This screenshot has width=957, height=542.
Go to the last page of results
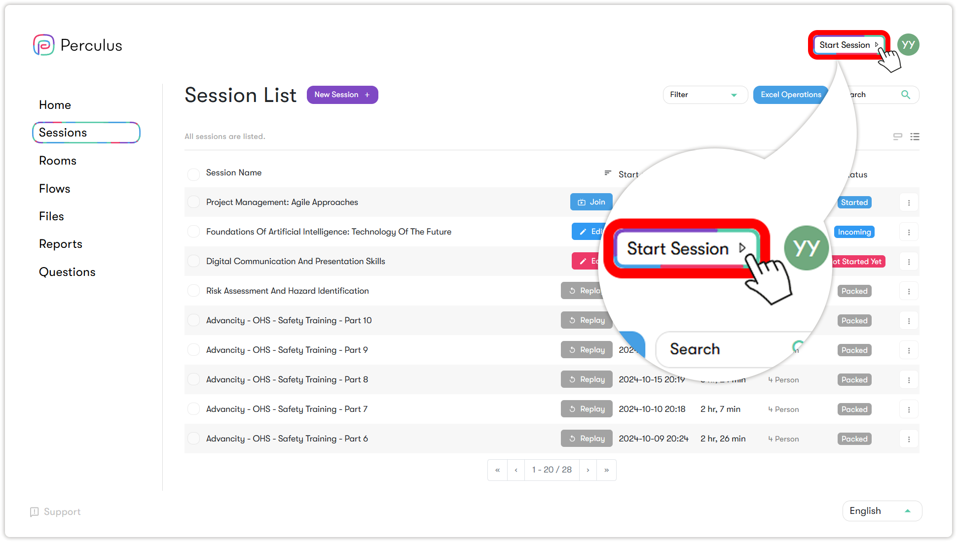606,470
